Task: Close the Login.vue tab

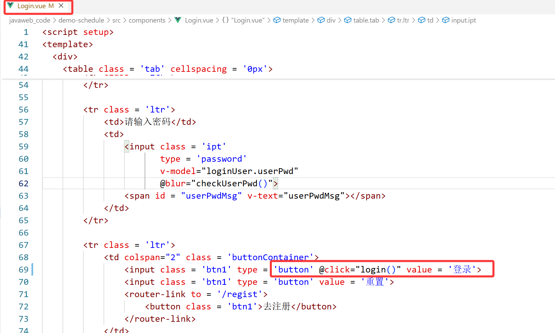Action: click(x=61, y=6)
